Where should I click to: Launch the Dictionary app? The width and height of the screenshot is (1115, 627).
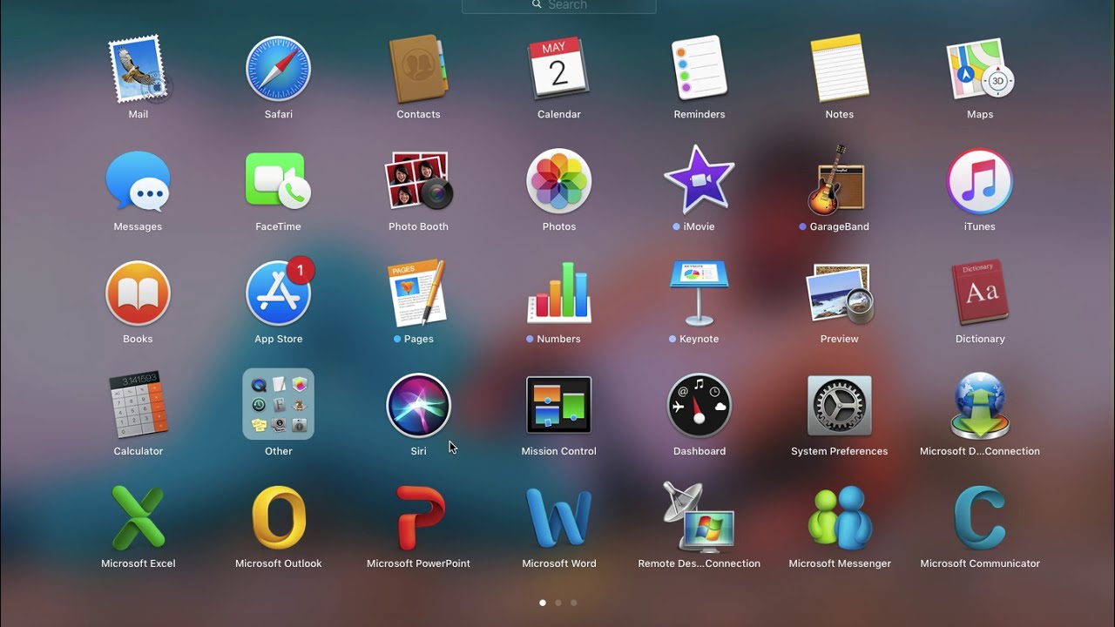980,293
